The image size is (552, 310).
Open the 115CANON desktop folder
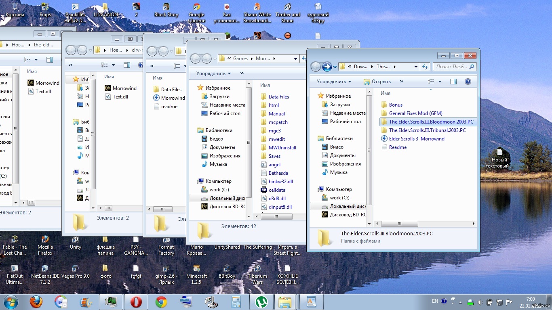(105, 10)
